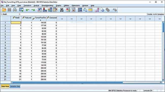Click TumorFreeTime cell showing 119.00
The image size is (165, 92).
(39, 62)
